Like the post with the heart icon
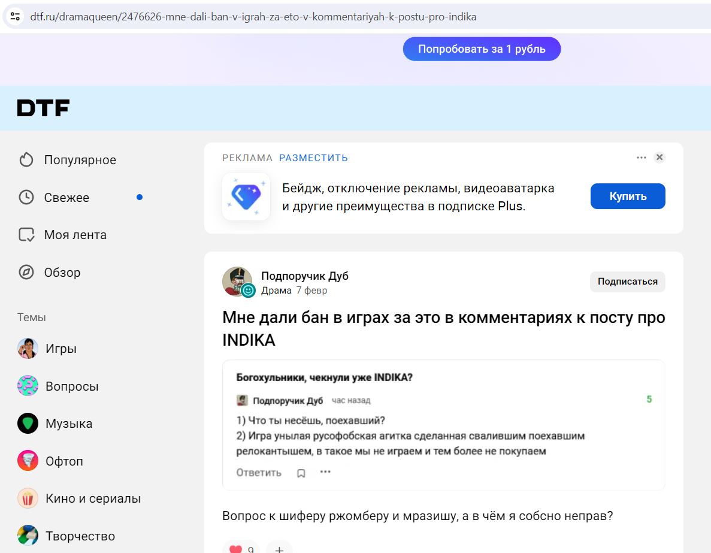711x553 pixels. coord(236,549)
